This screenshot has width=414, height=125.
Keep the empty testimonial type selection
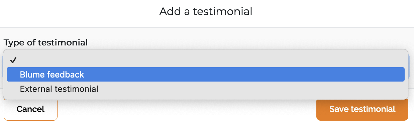tap(205, 60)
